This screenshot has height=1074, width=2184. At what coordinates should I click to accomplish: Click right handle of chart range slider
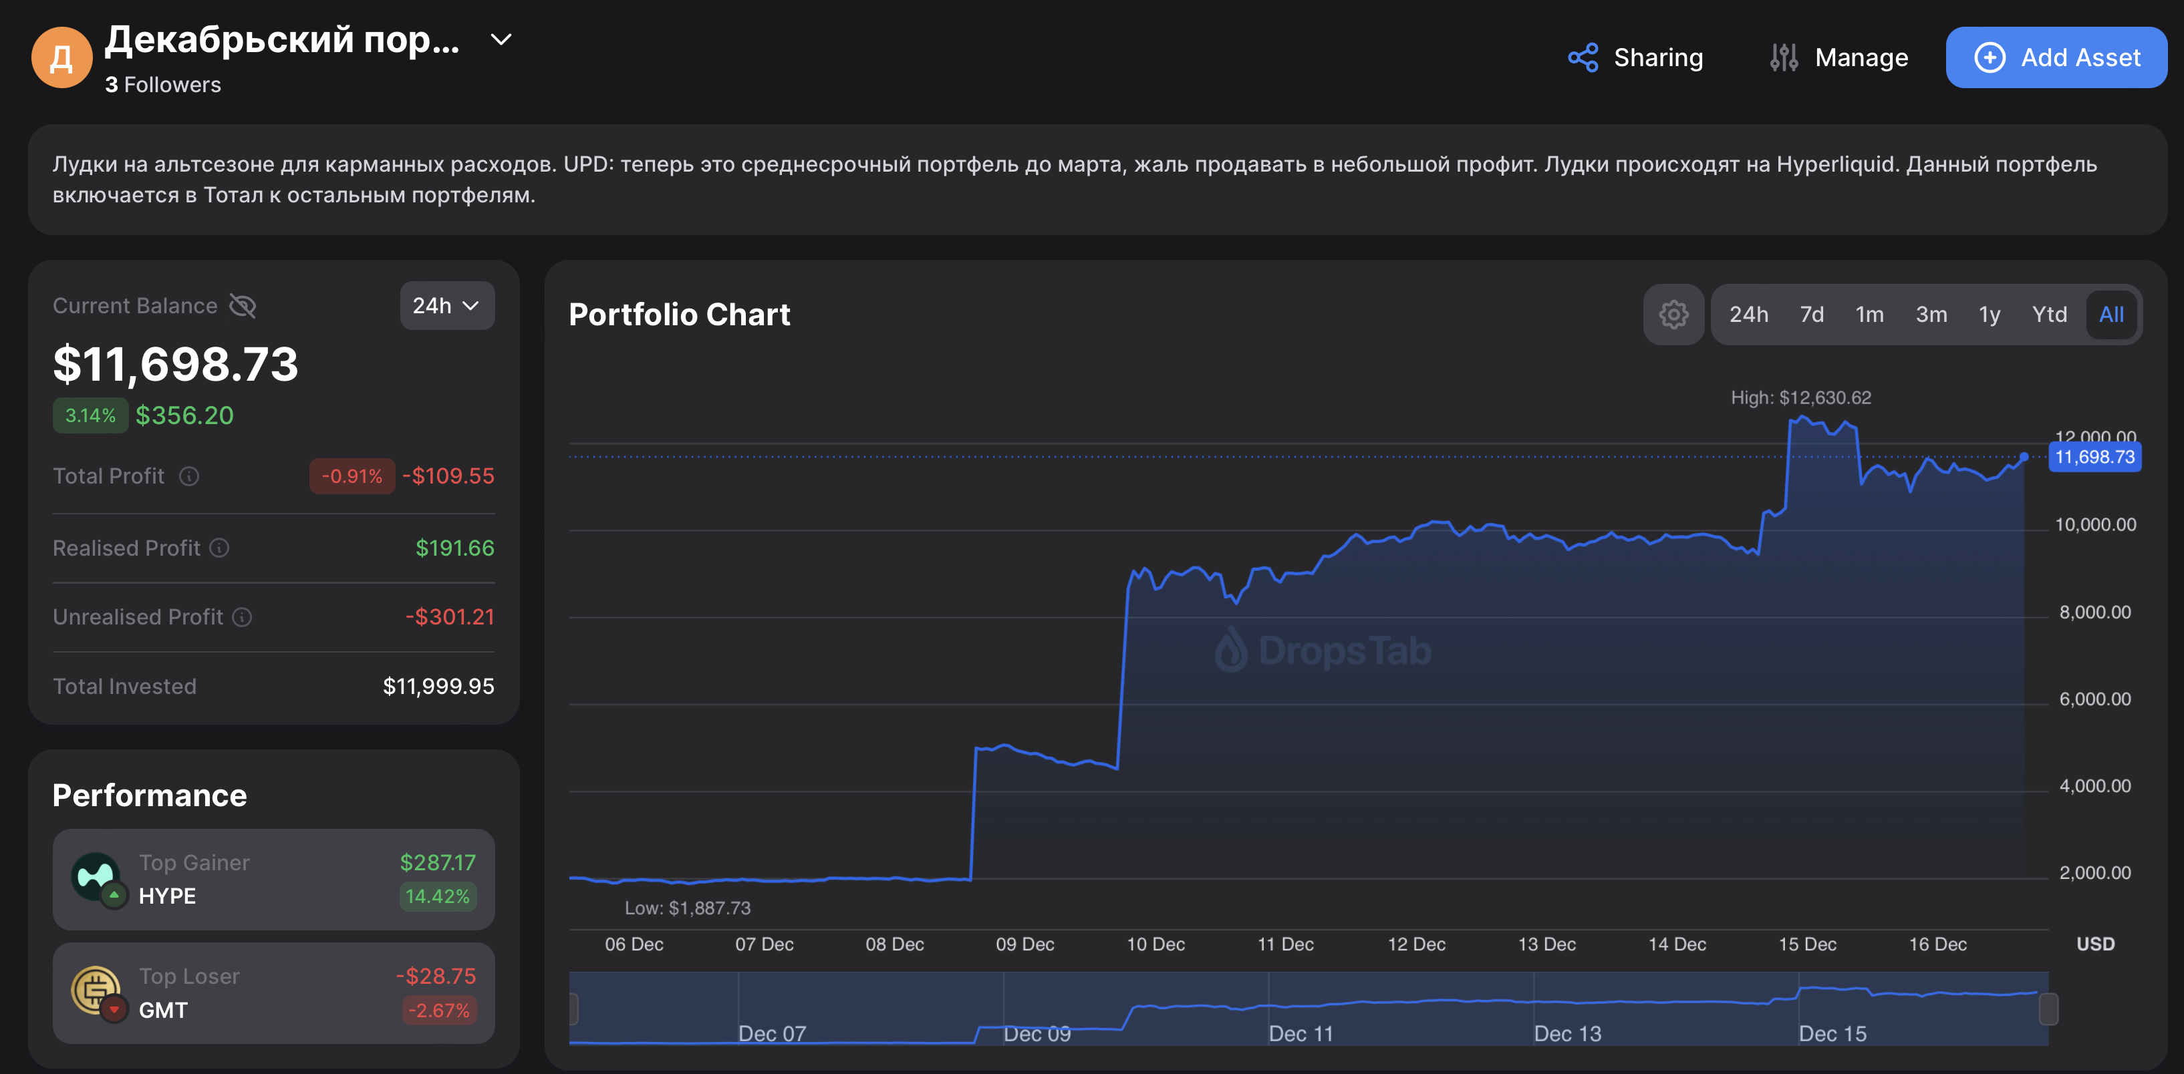(2048, 1008)
